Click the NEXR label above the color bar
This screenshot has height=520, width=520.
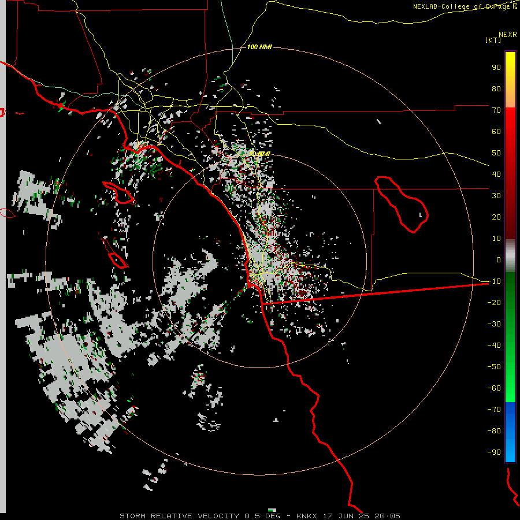click(508, 35)
